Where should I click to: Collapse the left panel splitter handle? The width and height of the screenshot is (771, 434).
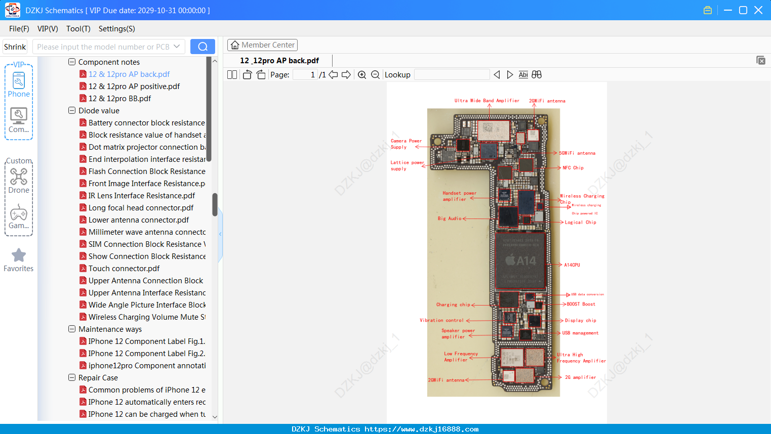pos(220,234)
